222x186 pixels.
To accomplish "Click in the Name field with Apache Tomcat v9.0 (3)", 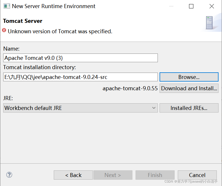I will click(x=80, y=58).
